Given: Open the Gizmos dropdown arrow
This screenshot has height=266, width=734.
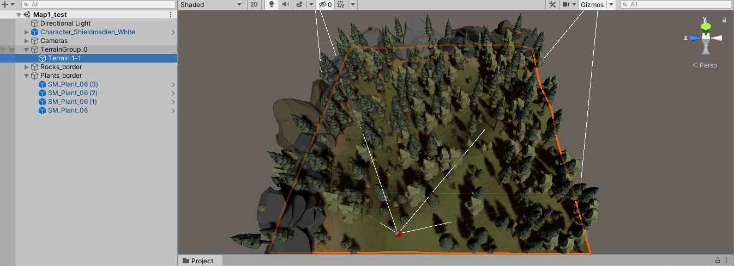Looking at the screenshot, I should tap(611, 4).
